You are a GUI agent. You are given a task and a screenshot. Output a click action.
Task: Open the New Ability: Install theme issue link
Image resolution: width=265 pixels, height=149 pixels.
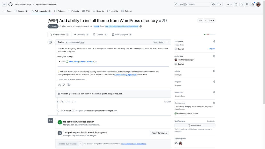[80, 62]
